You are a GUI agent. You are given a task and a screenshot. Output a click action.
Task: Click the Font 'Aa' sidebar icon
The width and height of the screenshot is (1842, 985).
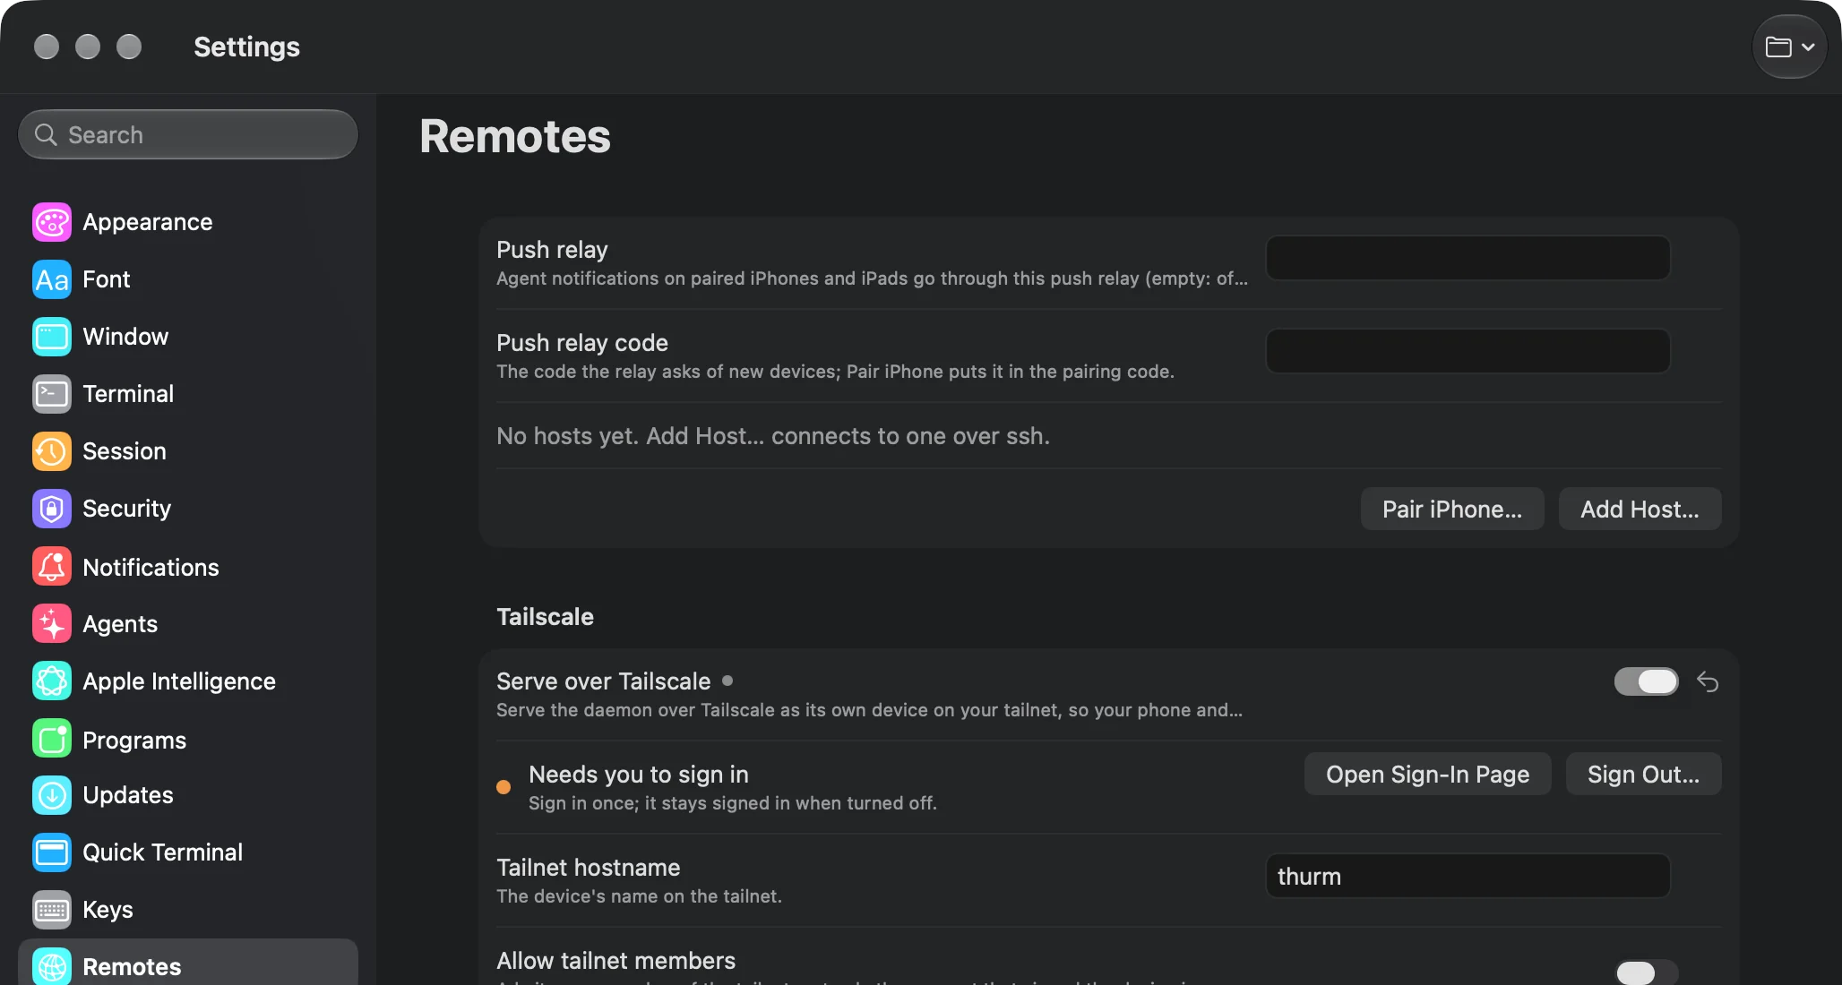(52, 279)
